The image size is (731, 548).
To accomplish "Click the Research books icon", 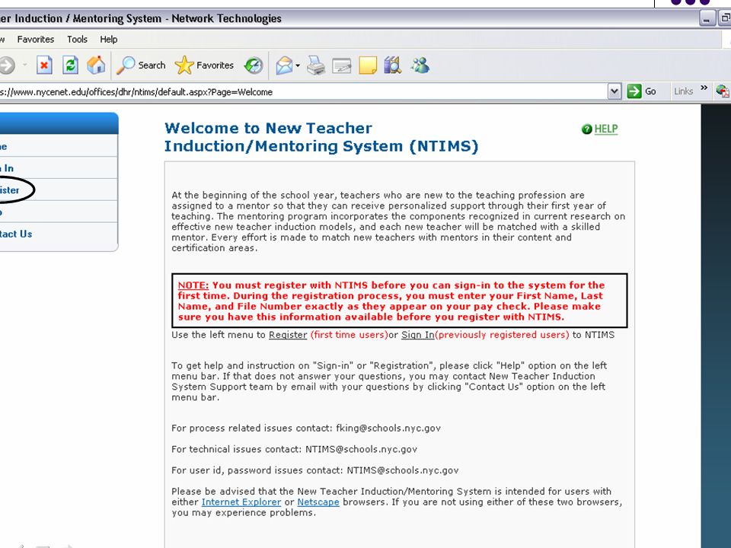I will 393,65.
